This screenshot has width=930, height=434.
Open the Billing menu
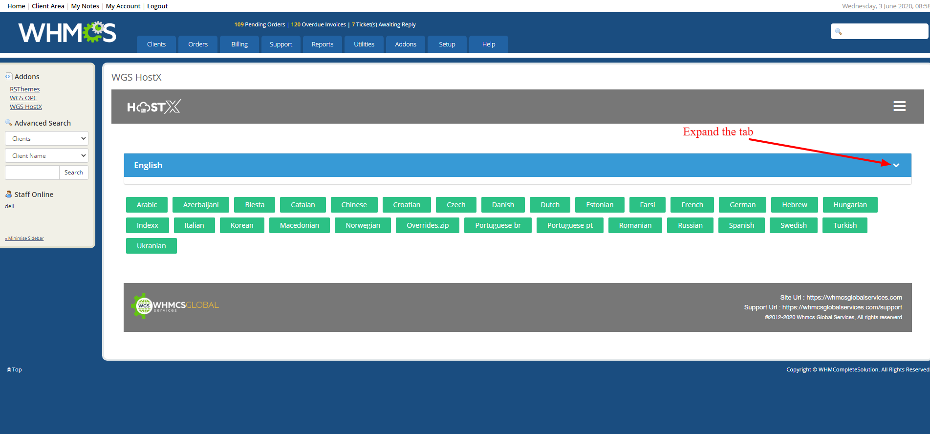pos(239,44)
